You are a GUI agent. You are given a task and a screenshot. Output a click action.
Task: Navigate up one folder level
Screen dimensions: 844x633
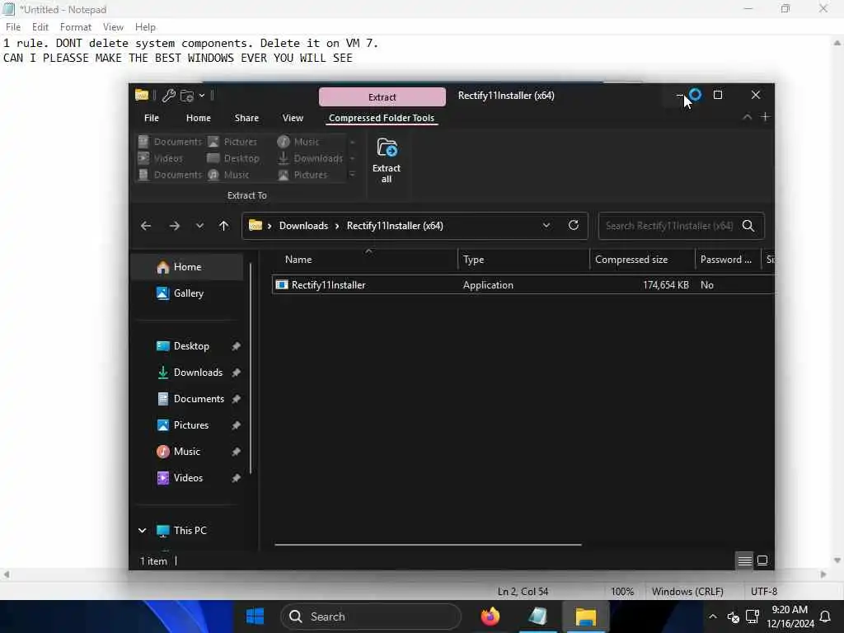coord(224,226)
